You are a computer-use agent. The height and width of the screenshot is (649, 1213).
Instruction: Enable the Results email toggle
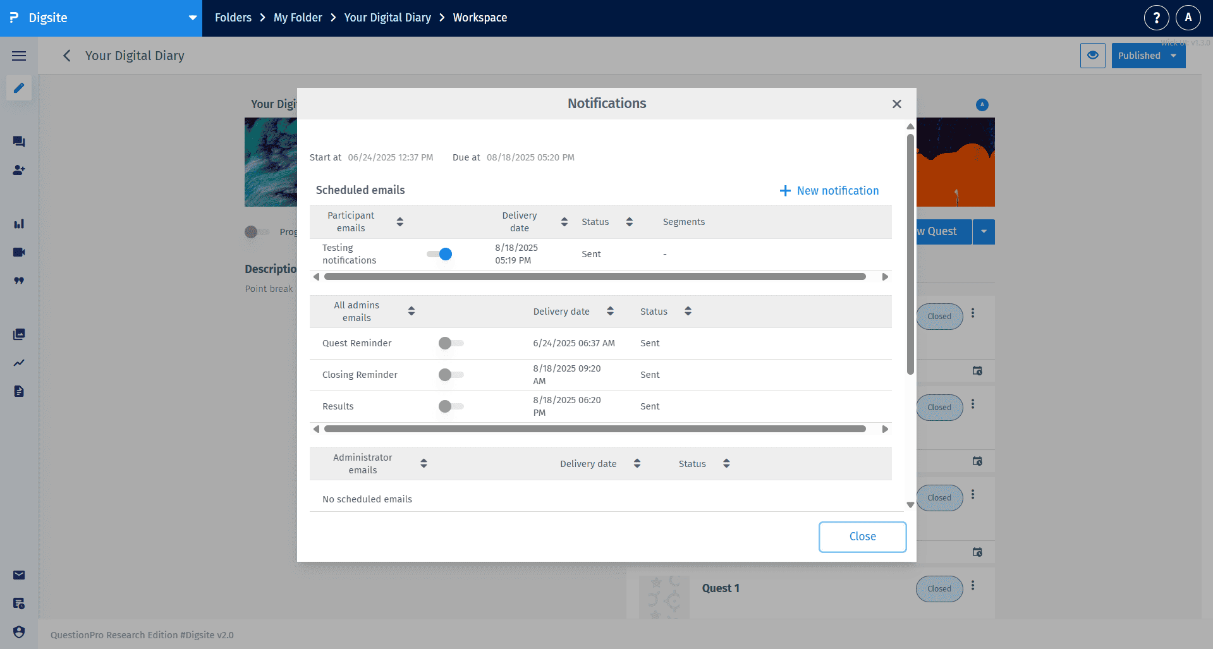coord(451,406)
